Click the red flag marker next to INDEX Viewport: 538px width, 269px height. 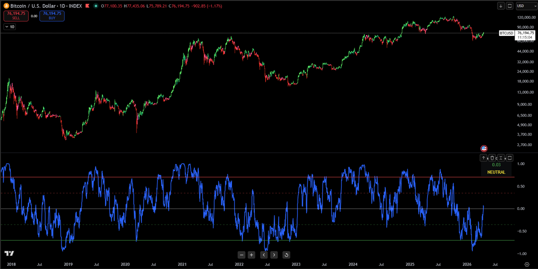[87, 6]
